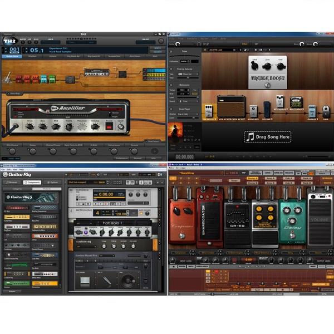
Task: Toggle the Metronome power button in JamVOX
Action: pos(171,85)
